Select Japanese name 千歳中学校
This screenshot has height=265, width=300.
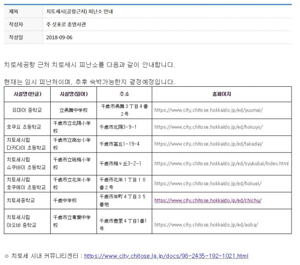pos(65,200)
